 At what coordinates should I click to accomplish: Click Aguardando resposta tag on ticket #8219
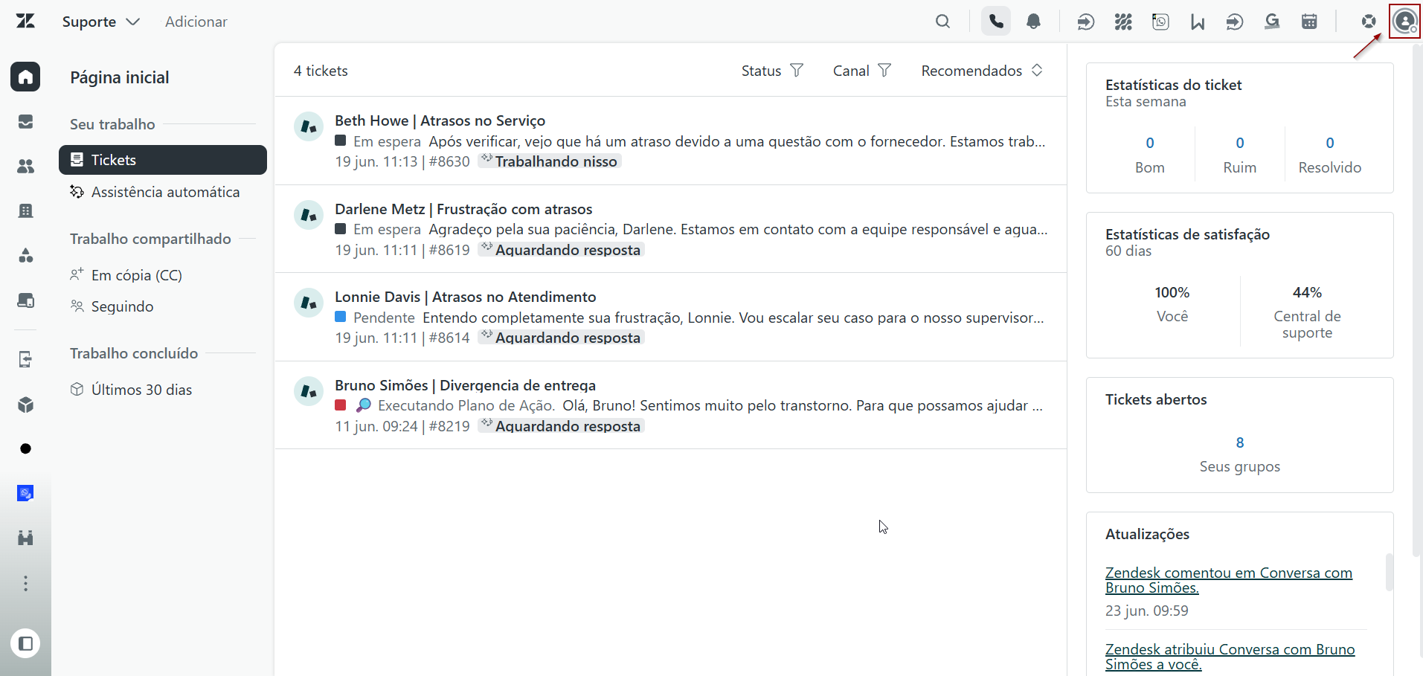[561, 426]
